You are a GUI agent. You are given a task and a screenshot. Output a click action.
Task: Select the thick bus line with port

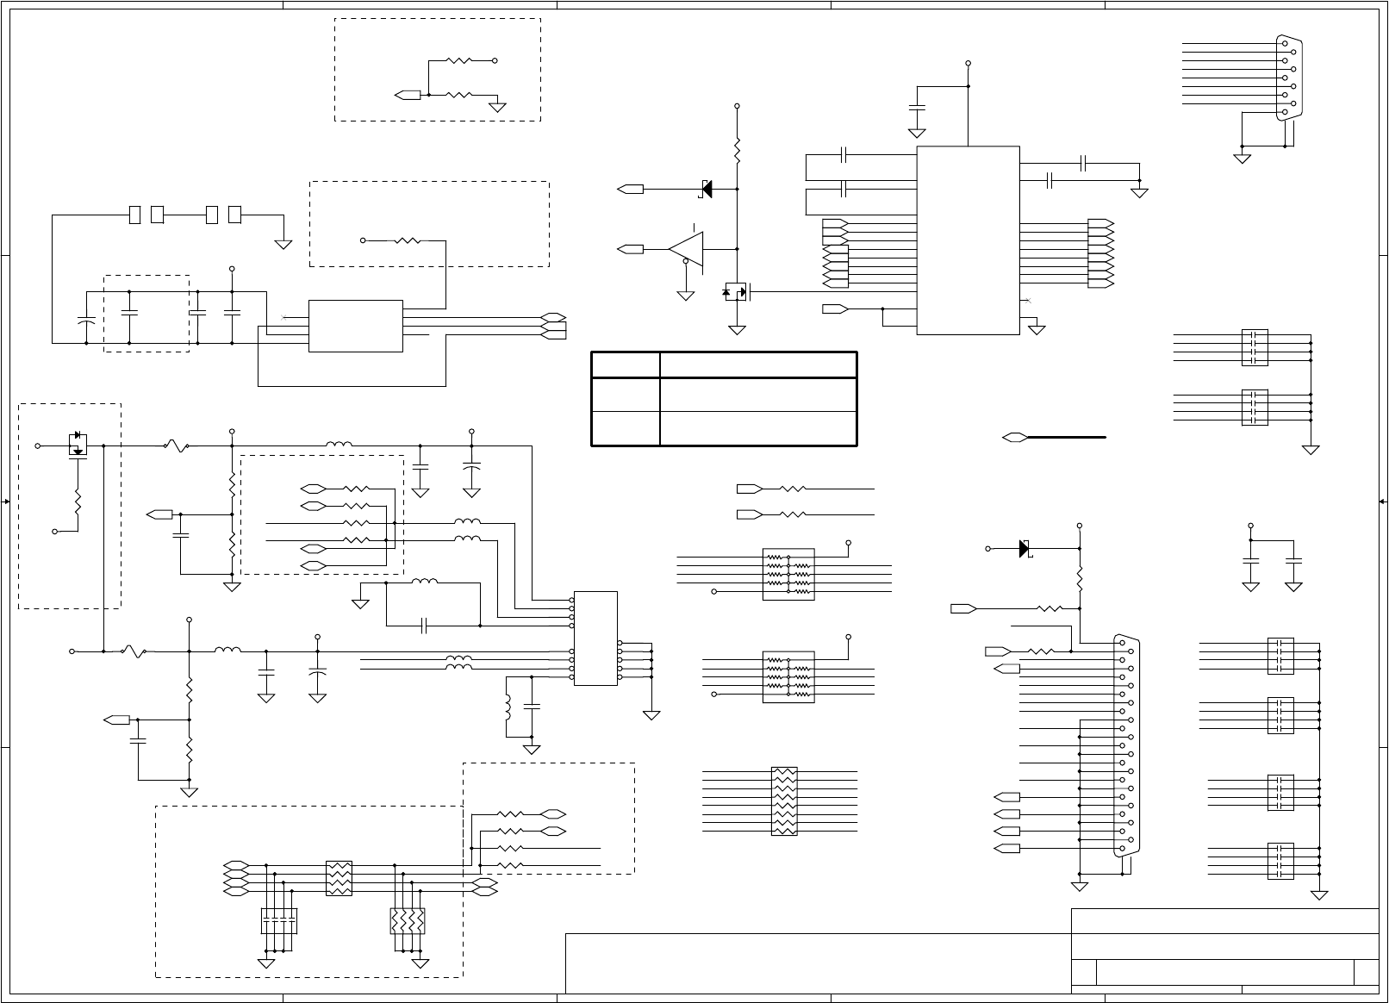click(1056, 438)
